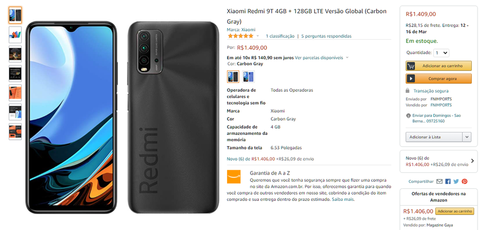Share product on Facebook icon
This screenshot has height=230, width=497.
point(448,181)
